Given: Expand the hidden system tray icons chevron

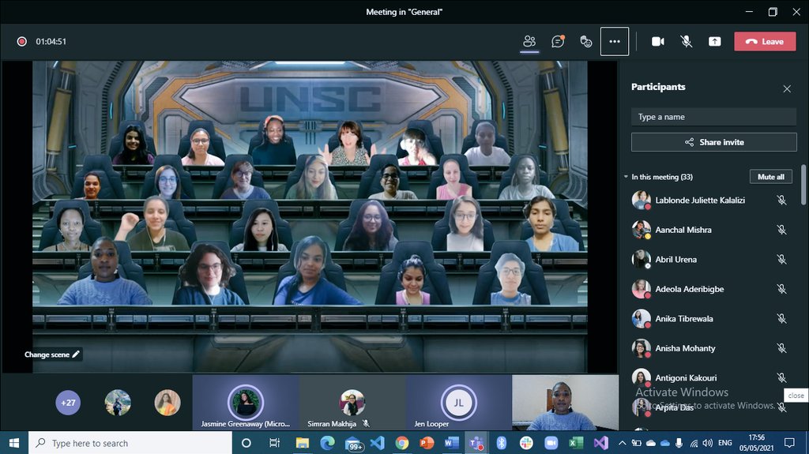Looking at the screenshot, I should pos(623,443).
